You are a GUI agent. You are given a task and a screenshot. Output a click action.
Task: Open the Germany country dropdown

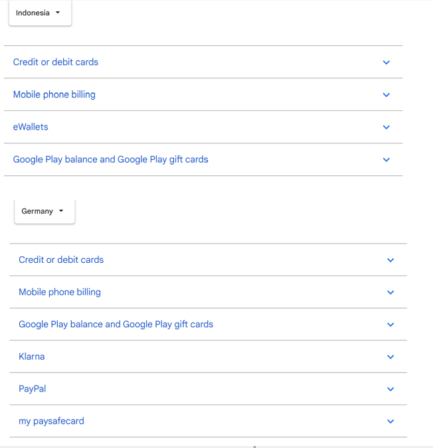[x=44, y=211]
